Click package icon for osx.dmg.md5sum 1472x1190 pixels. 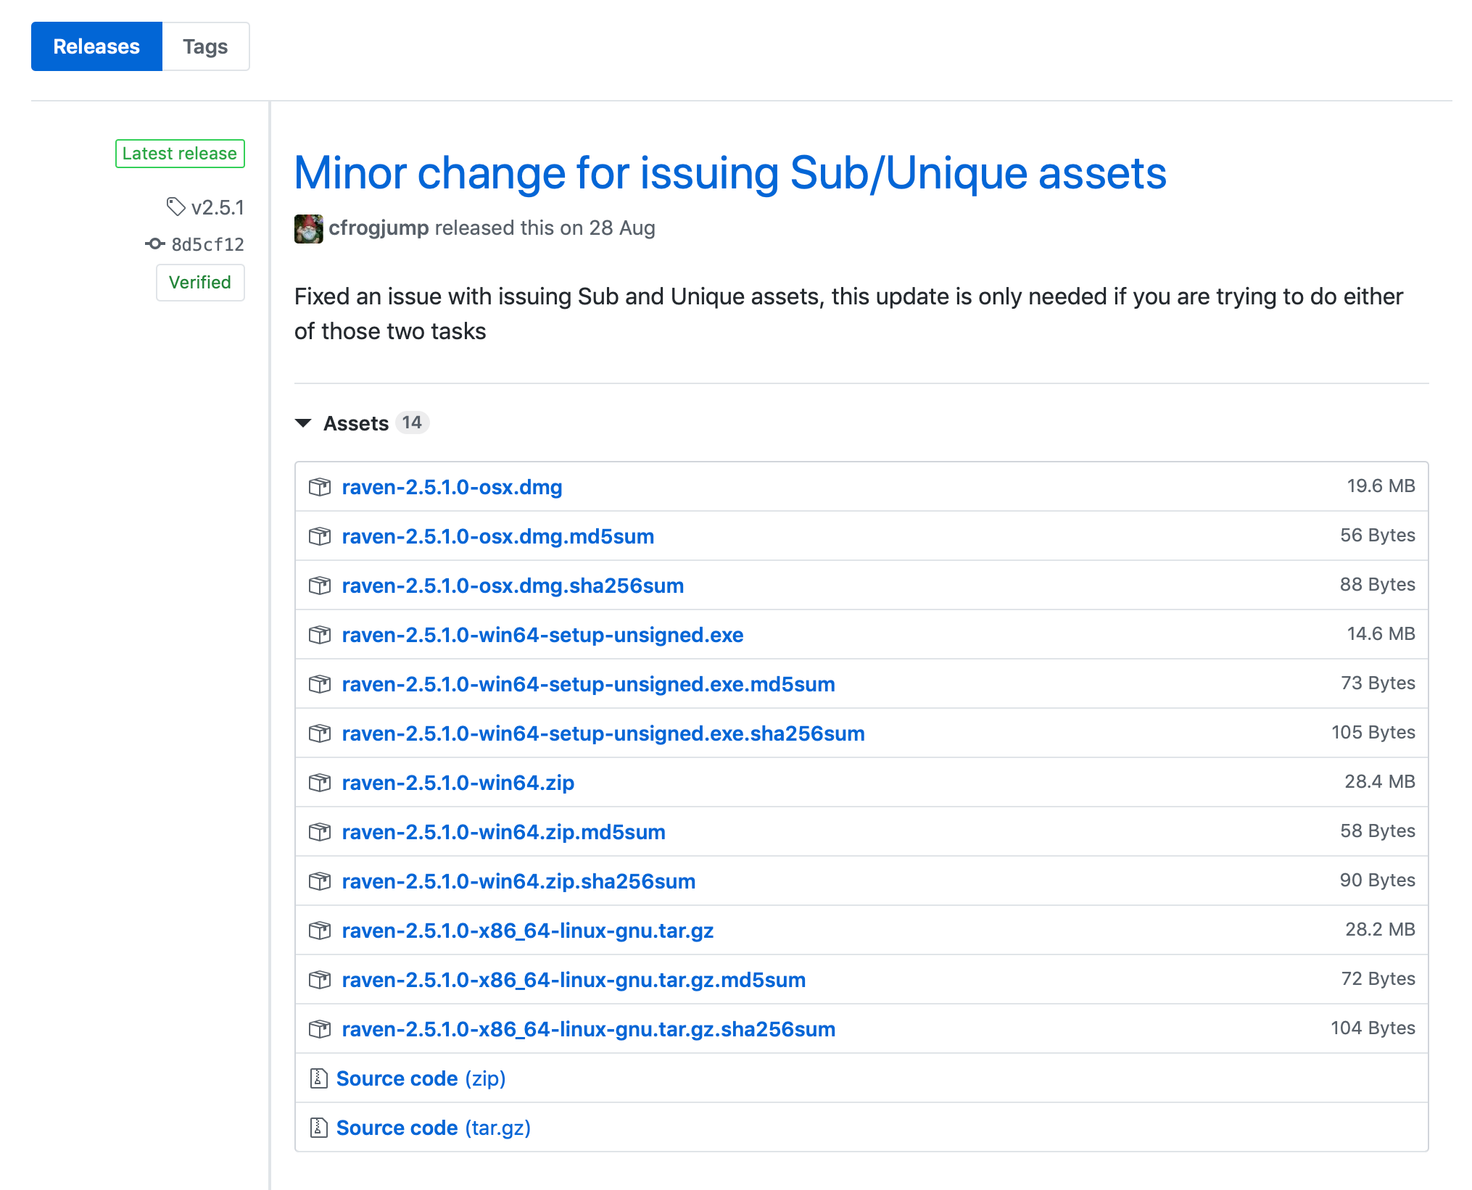point(320,536)
